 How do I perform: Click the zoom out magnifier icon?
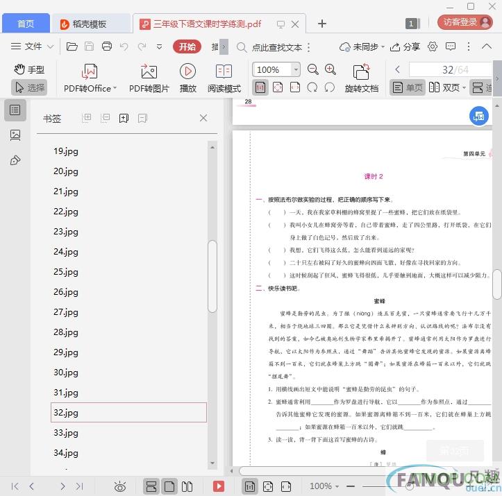pyautogui.click(x=313, y=69)
